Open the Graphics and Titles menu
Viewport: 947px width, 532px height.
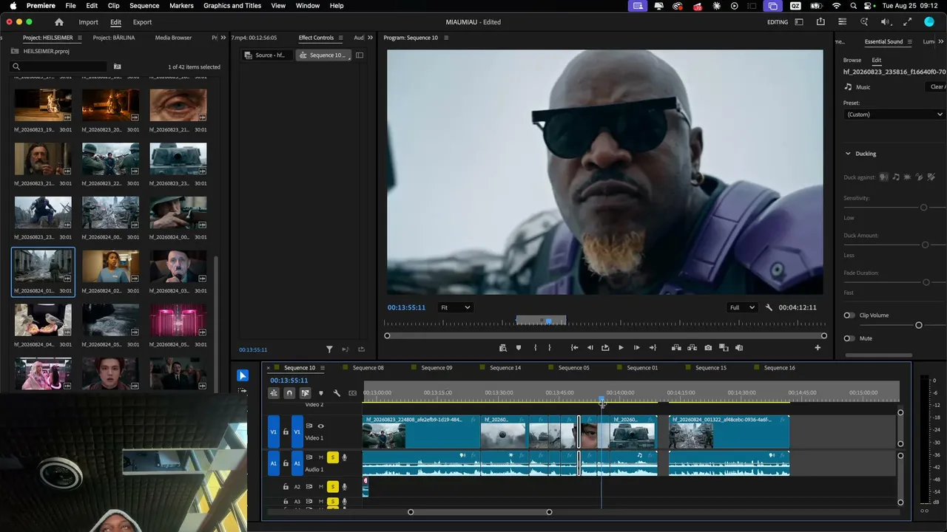coord(232,6)
